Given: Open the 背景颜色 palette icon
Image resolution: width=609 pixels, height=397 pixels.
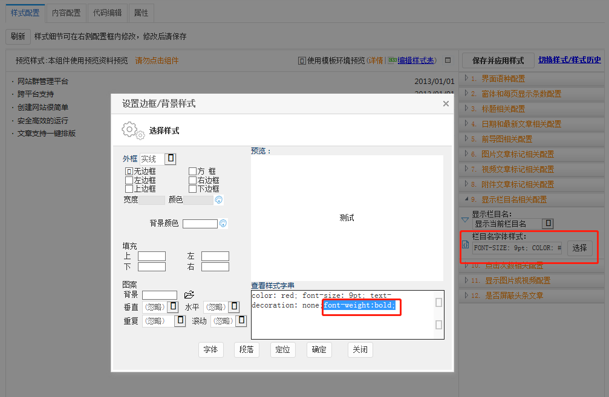Looking at the screenshot, I should (x=223, y=224).
